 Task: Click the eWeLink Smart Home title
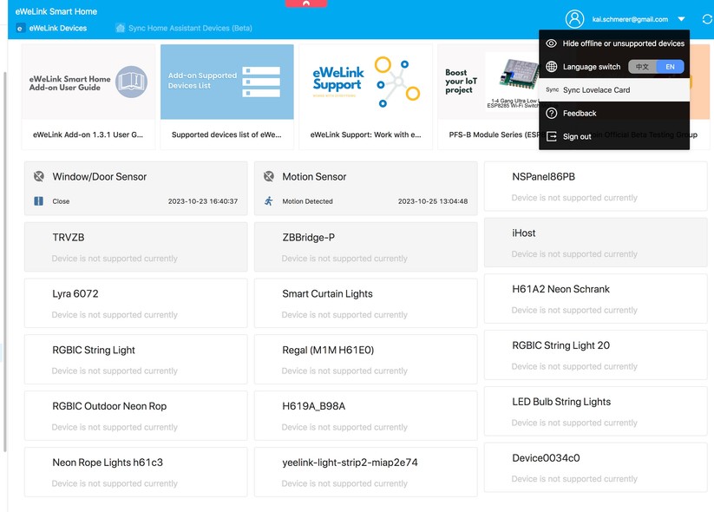pos(56,11)
